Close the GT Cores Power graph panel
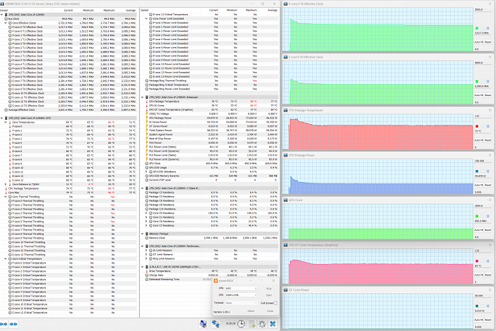This screenshot has width=496, height=331. pyautogui.click(x=490, y=290)
